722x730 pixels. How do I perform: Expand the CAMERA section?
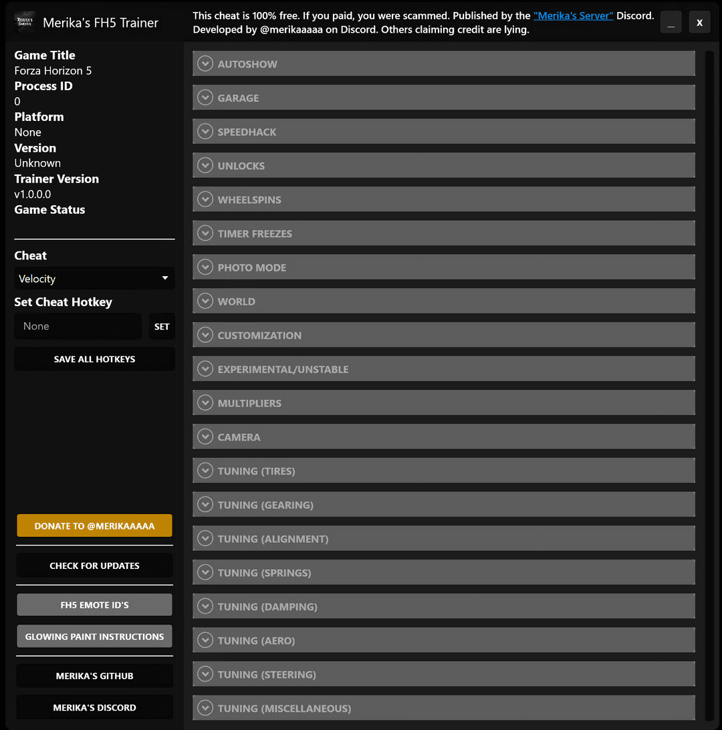point(444,437)
